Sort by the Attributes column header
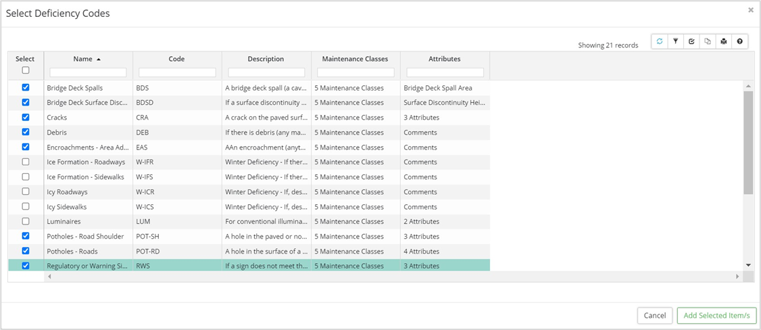This screenshot has width=761, height=330. (445, 59)
